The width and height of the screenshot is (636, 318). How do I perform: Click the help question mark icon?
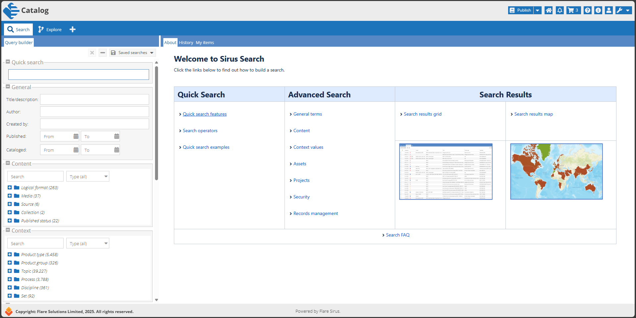click(x=587, y=10)
